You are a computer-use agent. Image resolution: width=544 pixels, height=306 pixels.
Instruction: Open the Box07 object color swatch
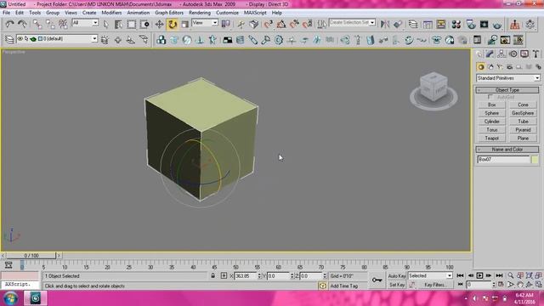(x=535, y=160)
